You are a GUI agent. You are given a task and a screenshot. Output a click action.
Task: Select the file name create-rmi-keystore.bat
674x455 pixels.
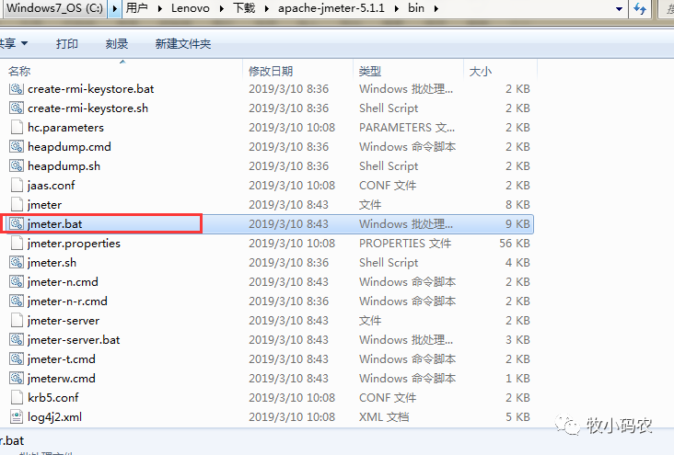tap(91, 89)
